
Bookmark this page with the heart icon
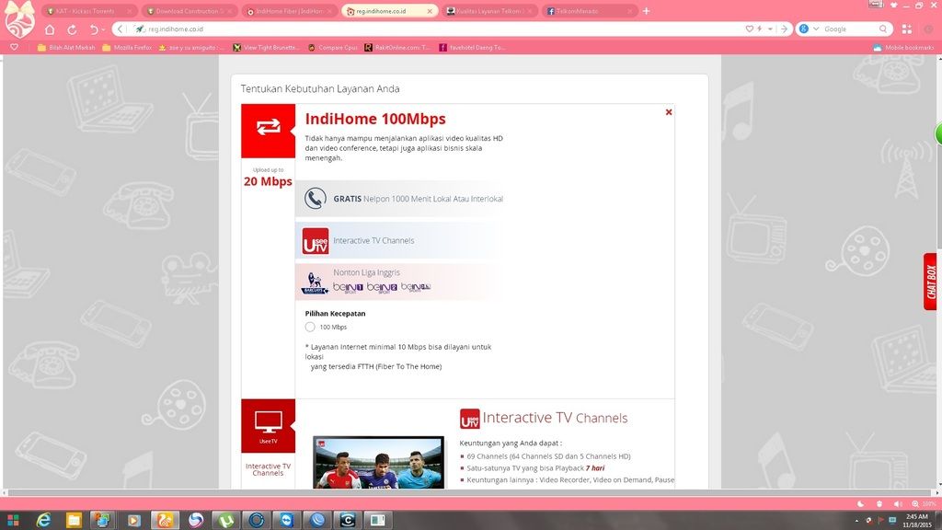click(749, 29)
